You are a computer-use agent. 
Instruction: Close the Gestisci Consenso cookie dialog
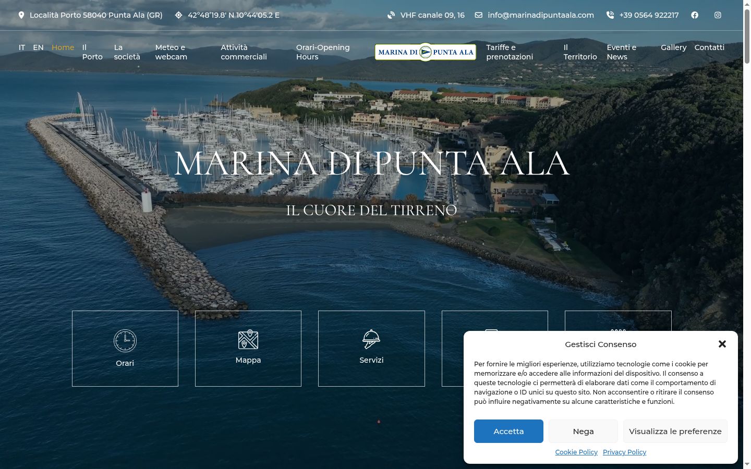pyautogui.click(x=722, y=344)
